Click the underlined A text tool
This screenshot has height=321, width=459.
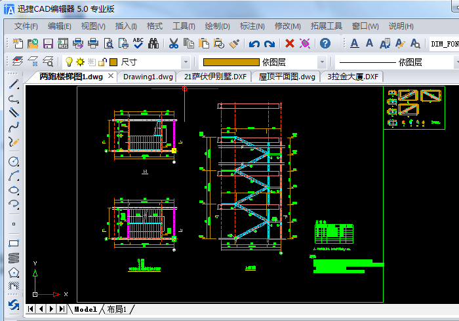(355, 43)
